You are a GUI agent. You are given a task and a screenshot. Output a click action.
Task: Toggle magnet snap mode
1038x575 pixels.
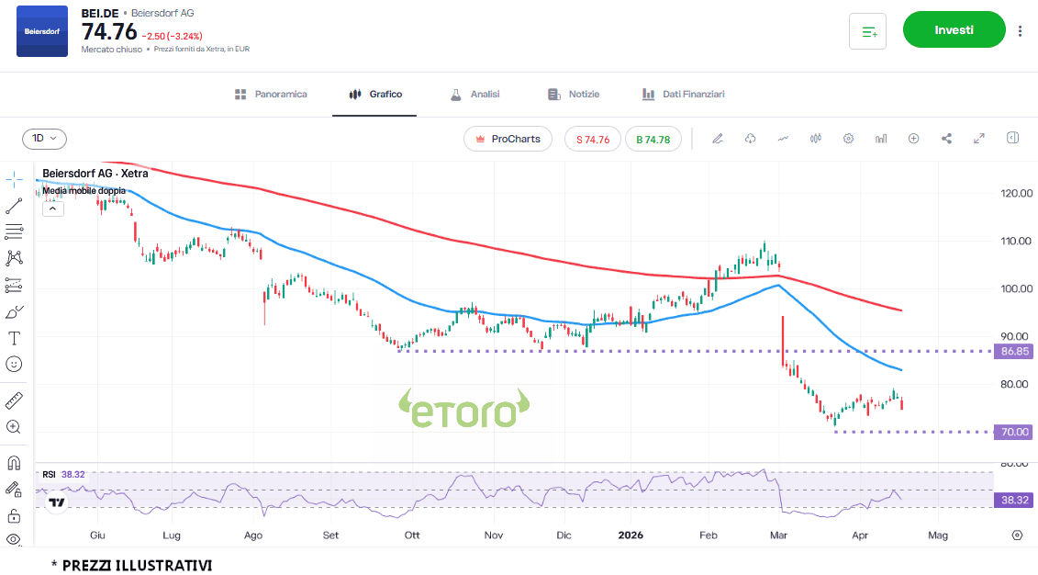15,463
